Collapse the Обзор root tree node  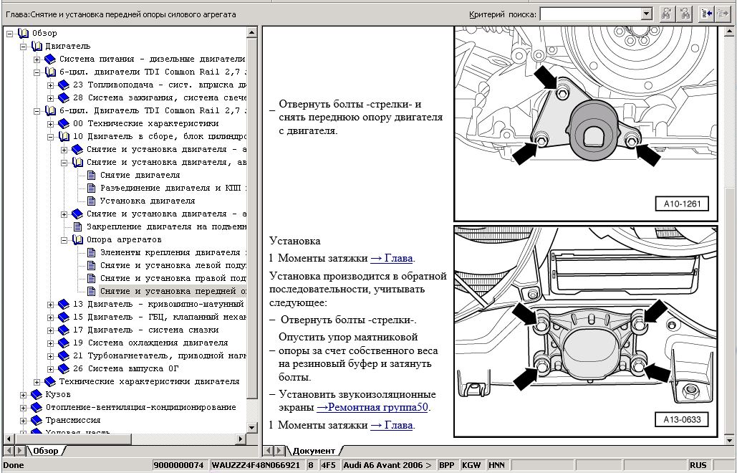9,34
